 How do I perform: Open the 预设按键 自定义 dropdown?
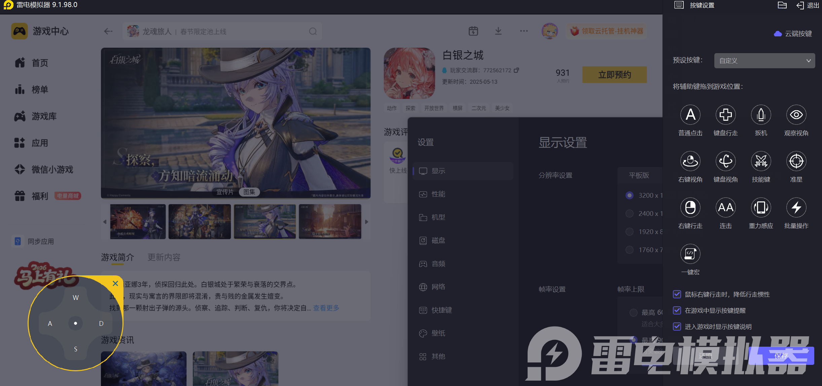(x=764, y=61)
